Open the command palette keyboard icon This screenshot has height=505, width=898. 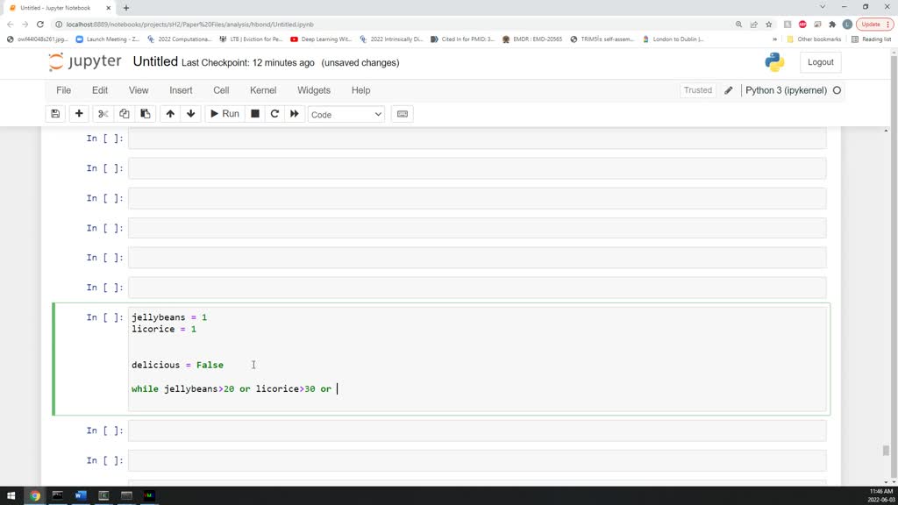coord(402,113)
